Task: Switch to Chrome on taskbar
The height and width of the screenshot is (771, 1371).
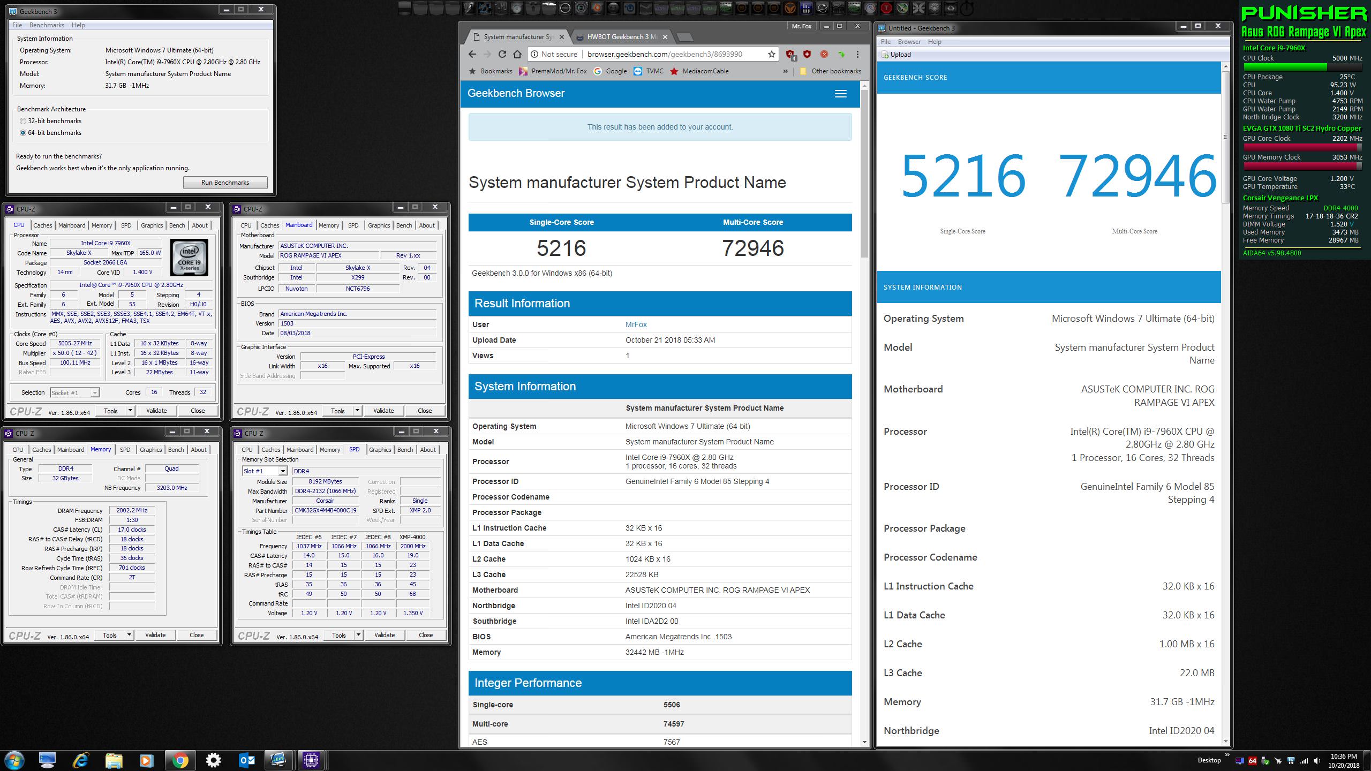Action: tap(180, 760)
